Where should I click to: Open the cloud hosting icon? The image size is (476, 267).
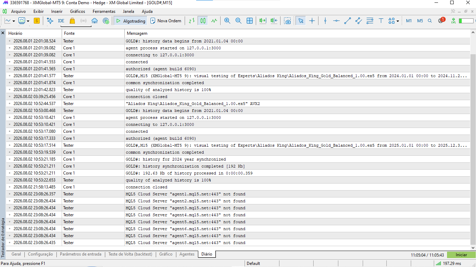[94, 21]
